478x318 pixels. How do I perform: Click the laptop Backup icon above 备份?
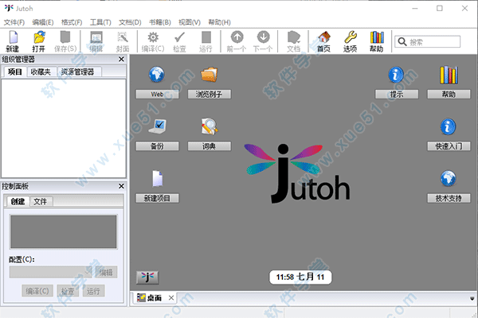(x=157, y=126)
